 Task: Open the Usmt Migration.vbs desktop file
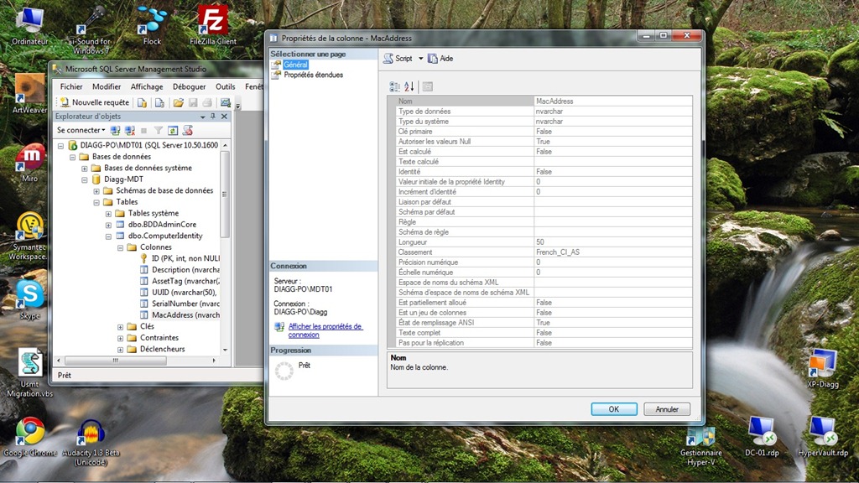(30, 372)
